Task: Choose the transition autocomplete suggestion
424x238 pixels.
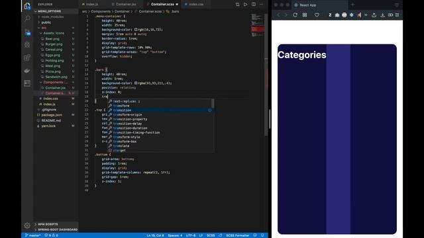Action: click(x=160, y=110)
